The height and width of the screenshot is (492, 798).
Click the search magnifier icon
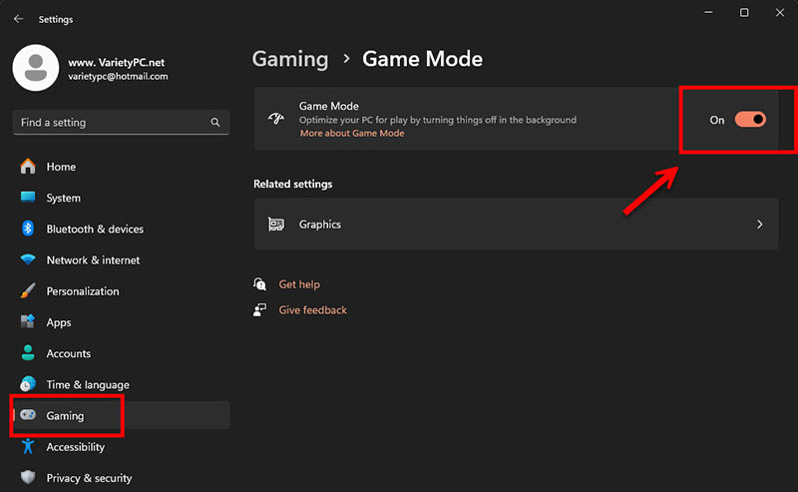(215, 122)
